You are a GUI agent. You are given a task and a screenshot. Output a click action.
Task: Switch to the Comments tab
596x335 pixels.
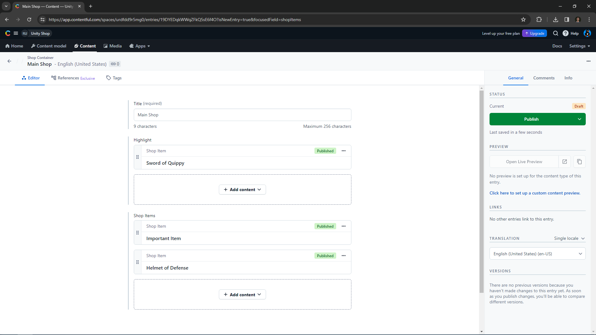coord(544,78)
